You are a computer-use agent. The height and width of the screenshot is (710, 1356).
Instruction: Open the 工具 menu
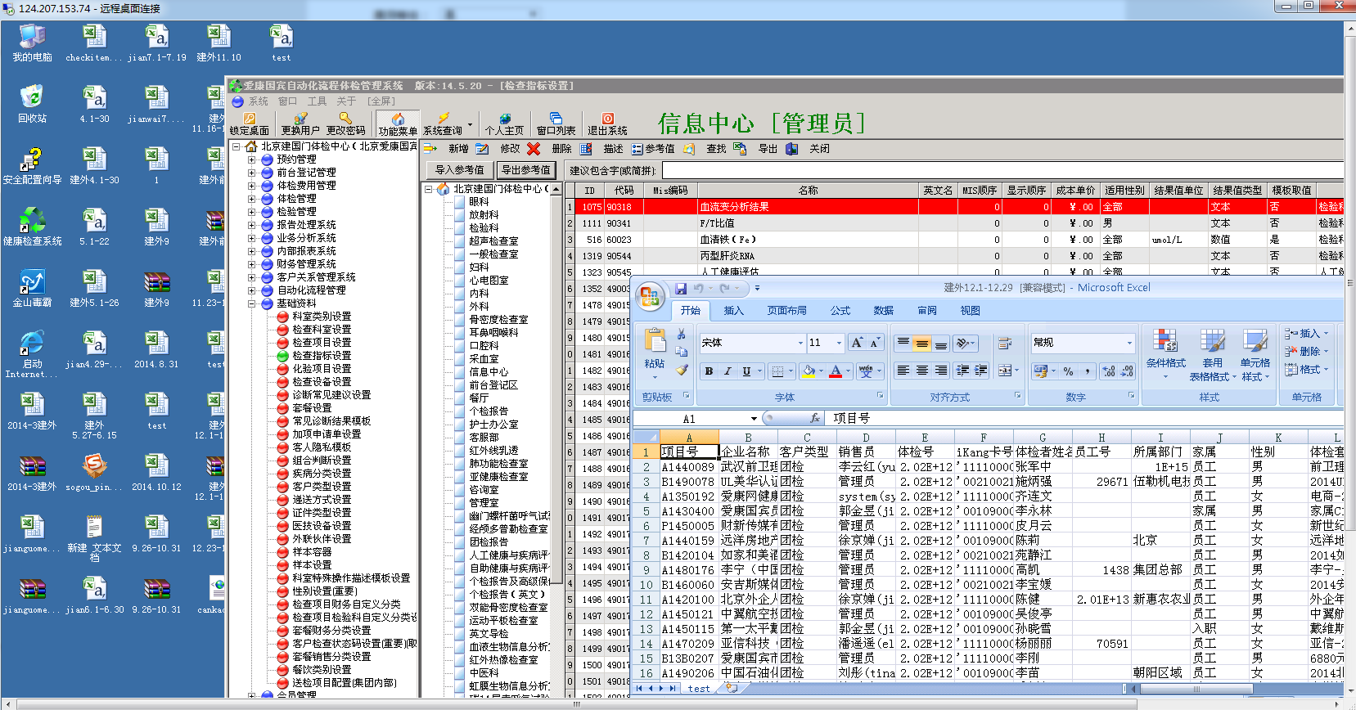pos(318,101)
